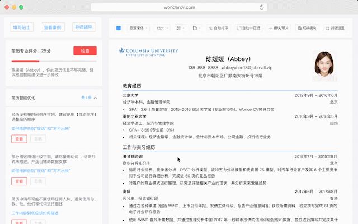This screenshot has height=224, width=358.
Task: Open the 12pt font size dropdown
Action: point(162,28)
